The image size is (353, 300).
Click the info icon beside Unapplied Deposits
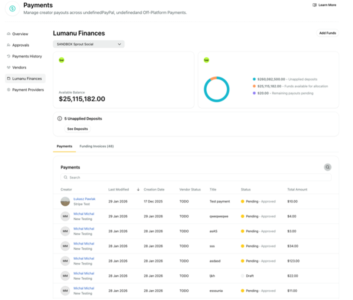[x=60, y=118]
